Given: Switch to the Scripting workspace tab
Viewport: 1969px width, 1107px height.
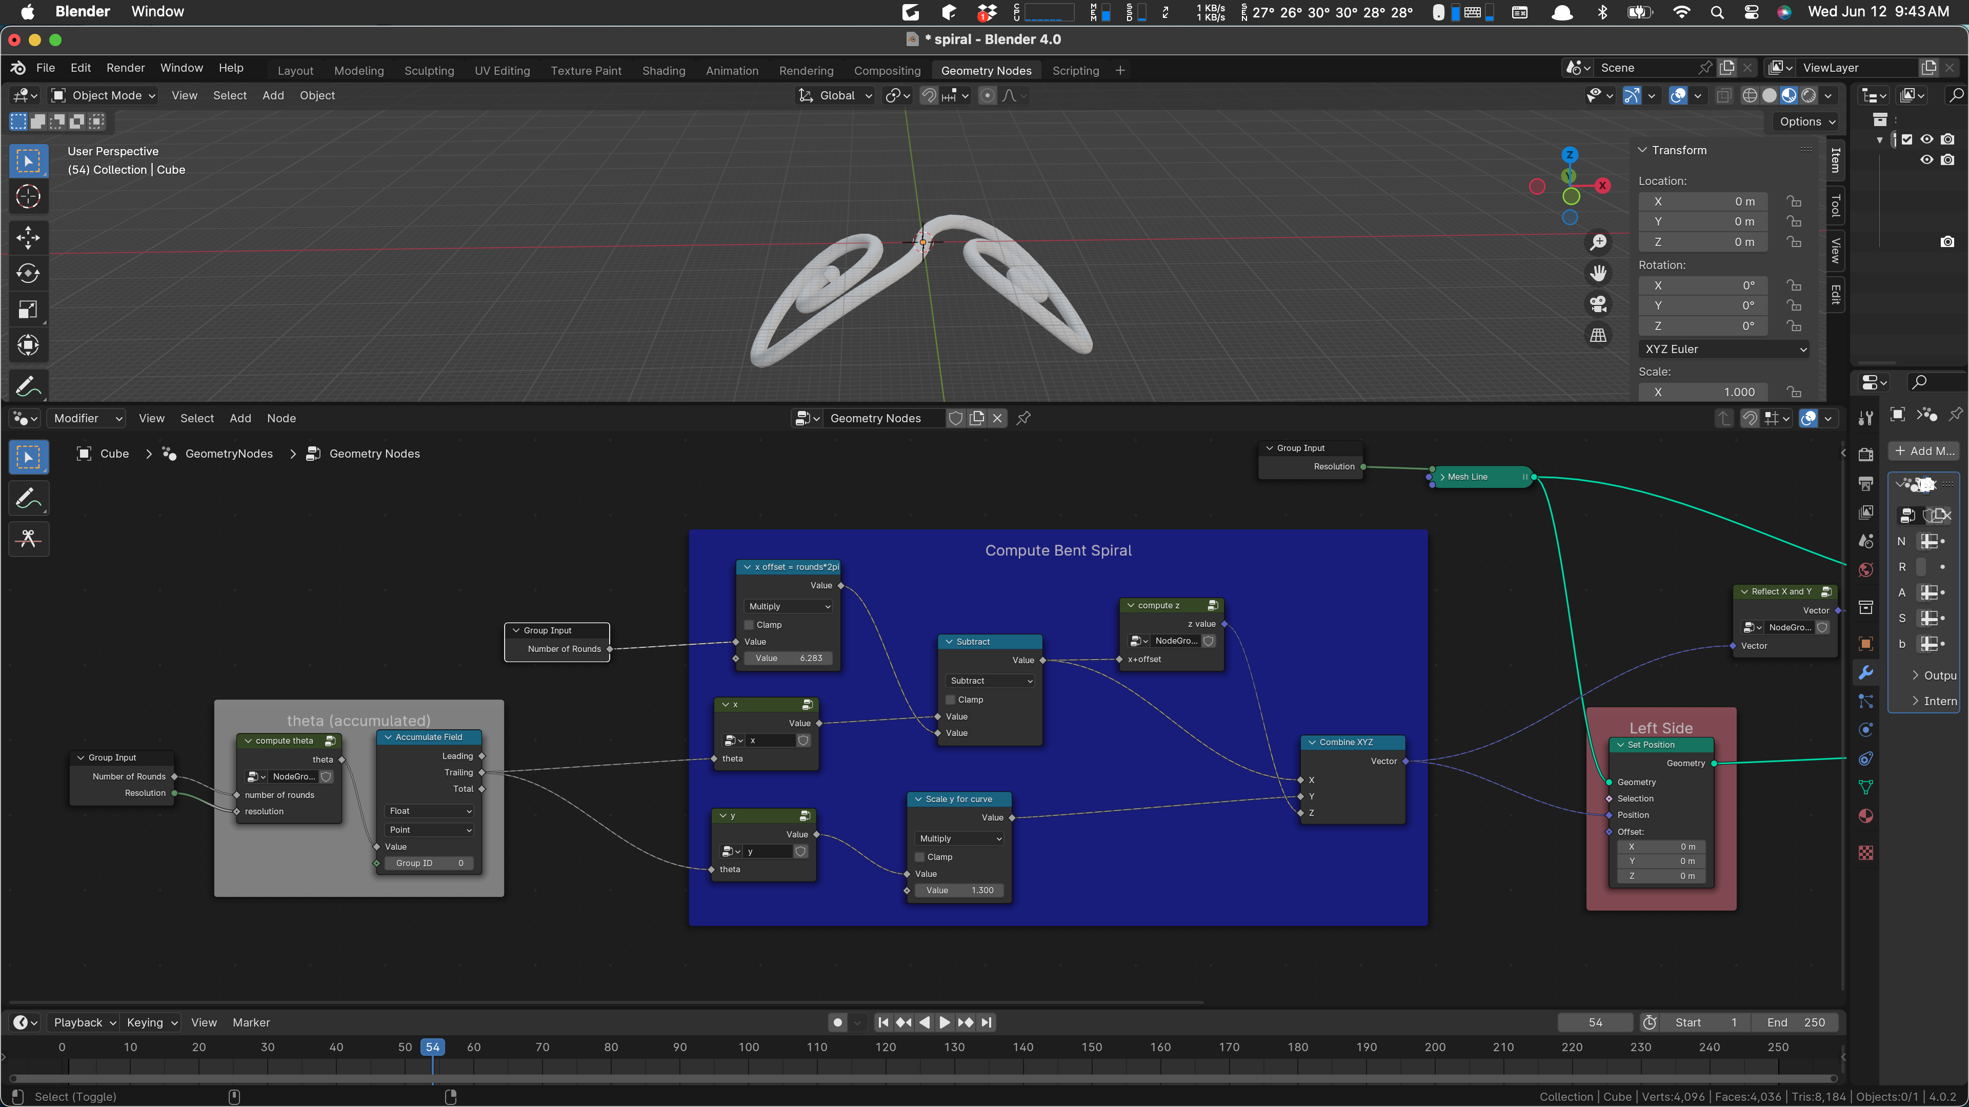Looking at the screenshot, I should (x=1075, y=70).
